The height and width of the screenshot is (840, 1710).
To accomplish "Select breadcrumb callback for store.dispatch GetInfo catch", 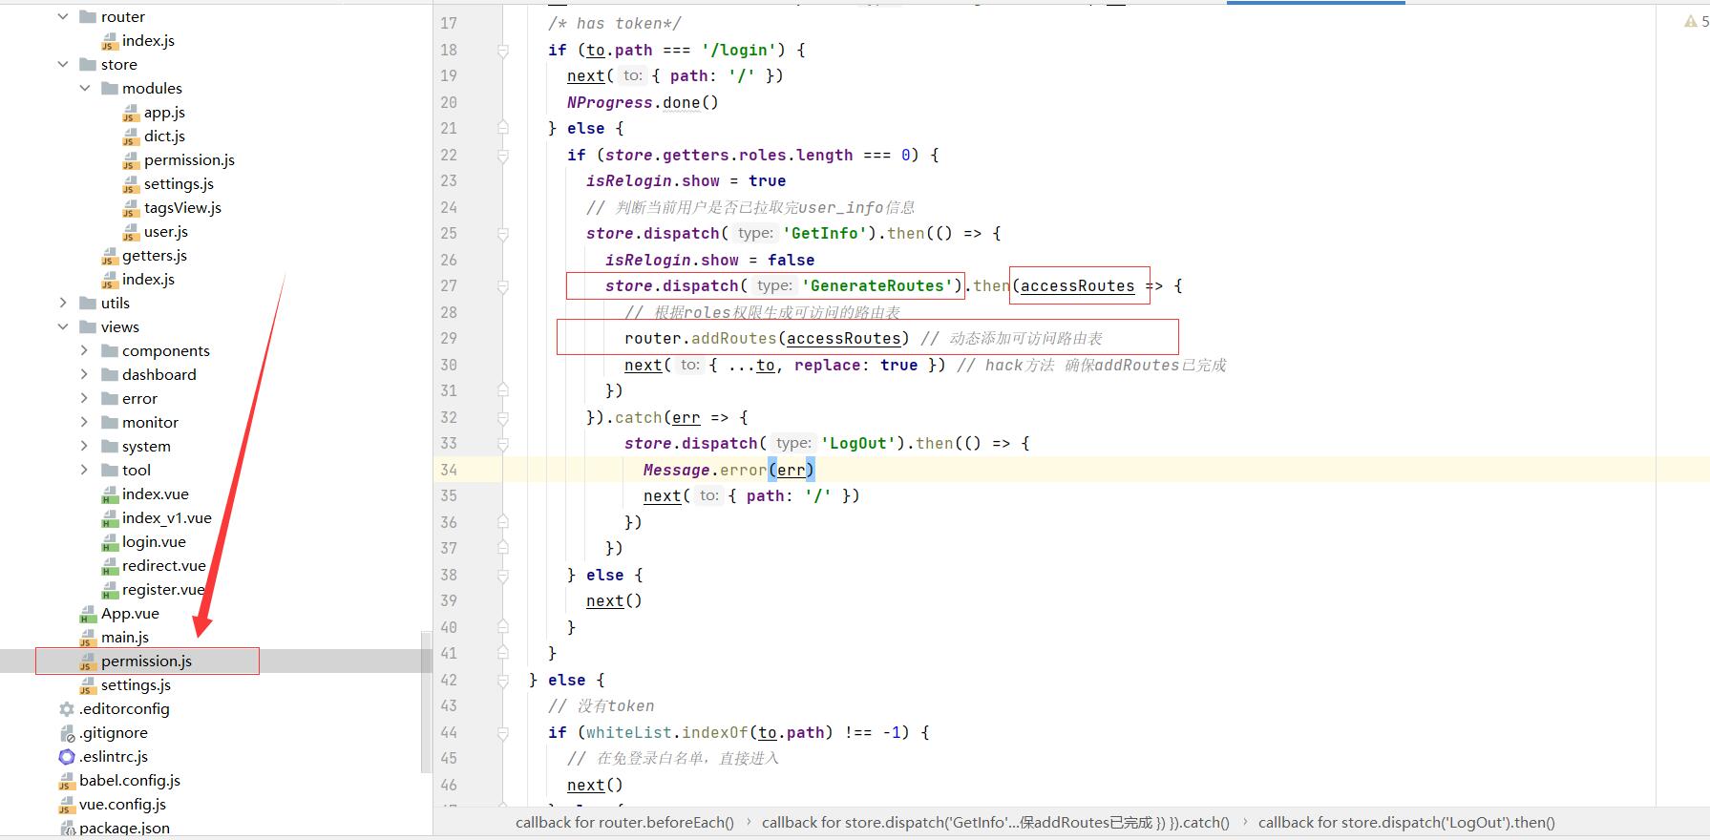I will pyautogui.click(x=996, y=823).
